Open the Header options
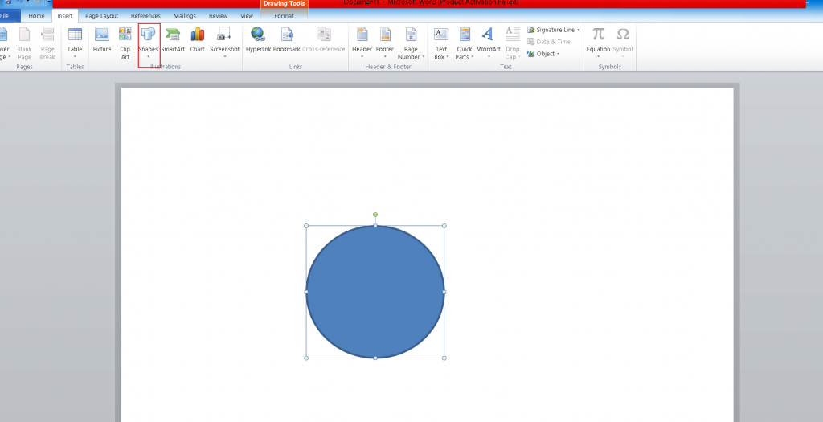This screenshot has width=823, height=422. (x=362, y=43)
